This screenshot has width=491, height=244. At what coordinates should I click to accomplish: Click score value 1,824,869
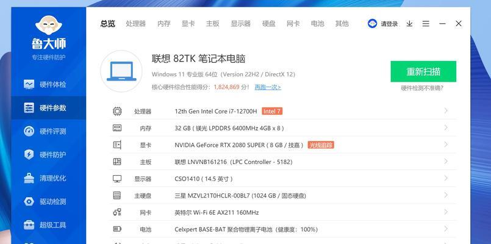227,87
